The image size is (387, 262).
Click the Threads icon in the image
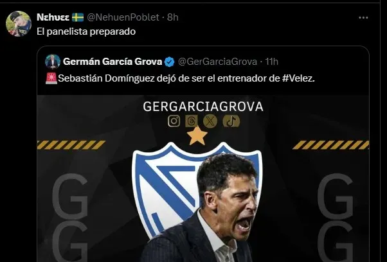coord(190,121)
